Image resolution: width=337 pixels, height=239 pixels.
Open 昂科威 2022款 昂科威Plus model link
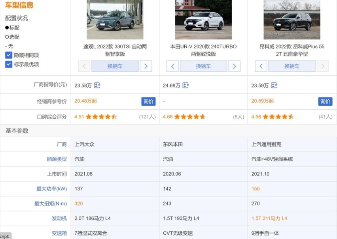292,50
